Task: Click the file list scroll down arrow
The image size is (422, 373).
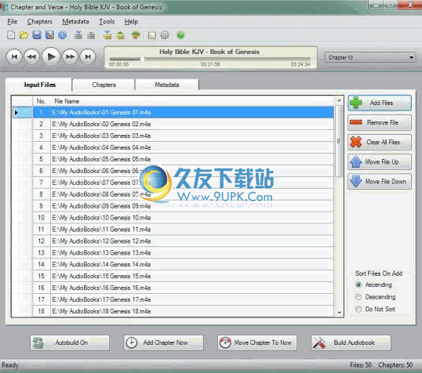Action: click(x=339, y=313)
